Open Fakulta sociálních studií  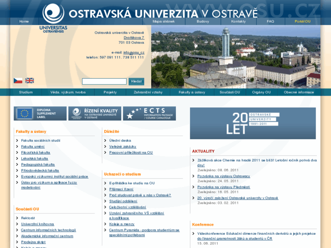click(41, 140)
